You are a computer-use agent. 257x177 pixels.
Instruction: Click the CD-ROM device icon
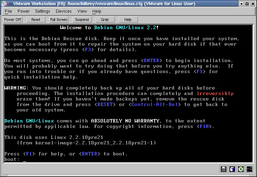(x=241, y=169)
